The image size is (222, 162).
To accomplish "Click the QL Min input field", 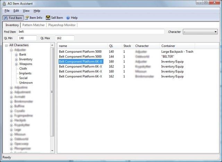I will [27, 38].
